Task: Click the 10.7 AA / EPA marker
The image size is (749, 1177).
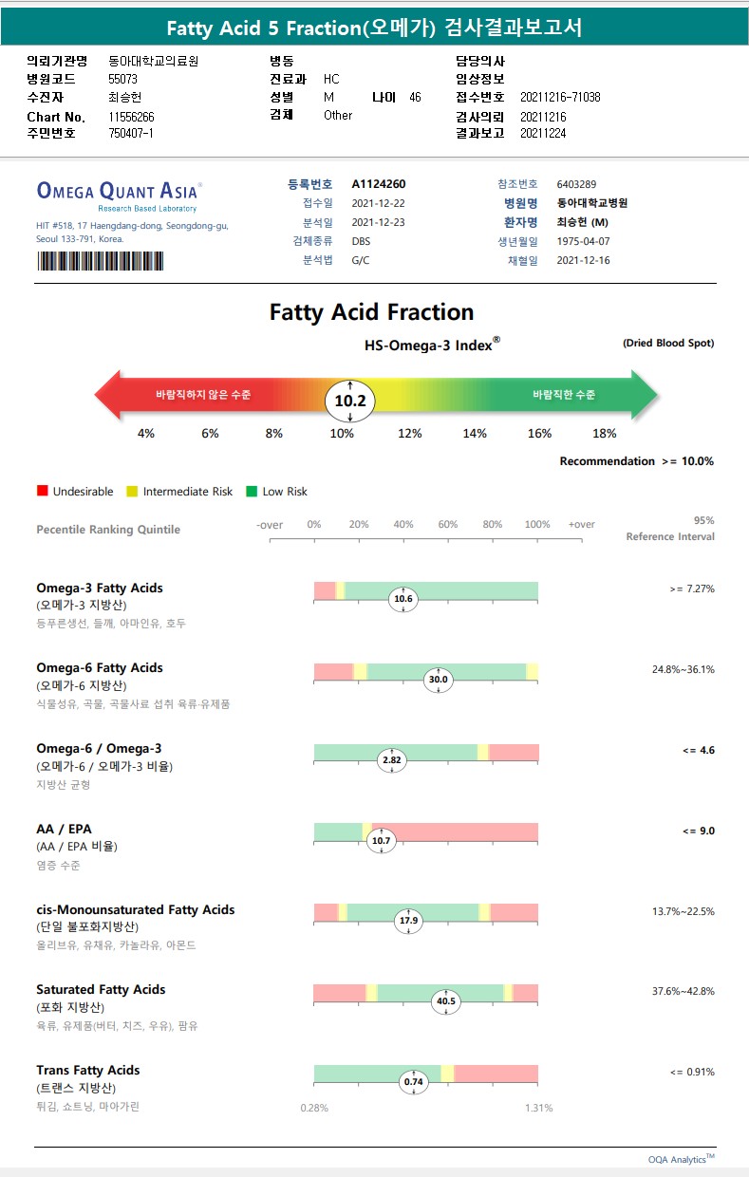Action: tap(381, 840)
